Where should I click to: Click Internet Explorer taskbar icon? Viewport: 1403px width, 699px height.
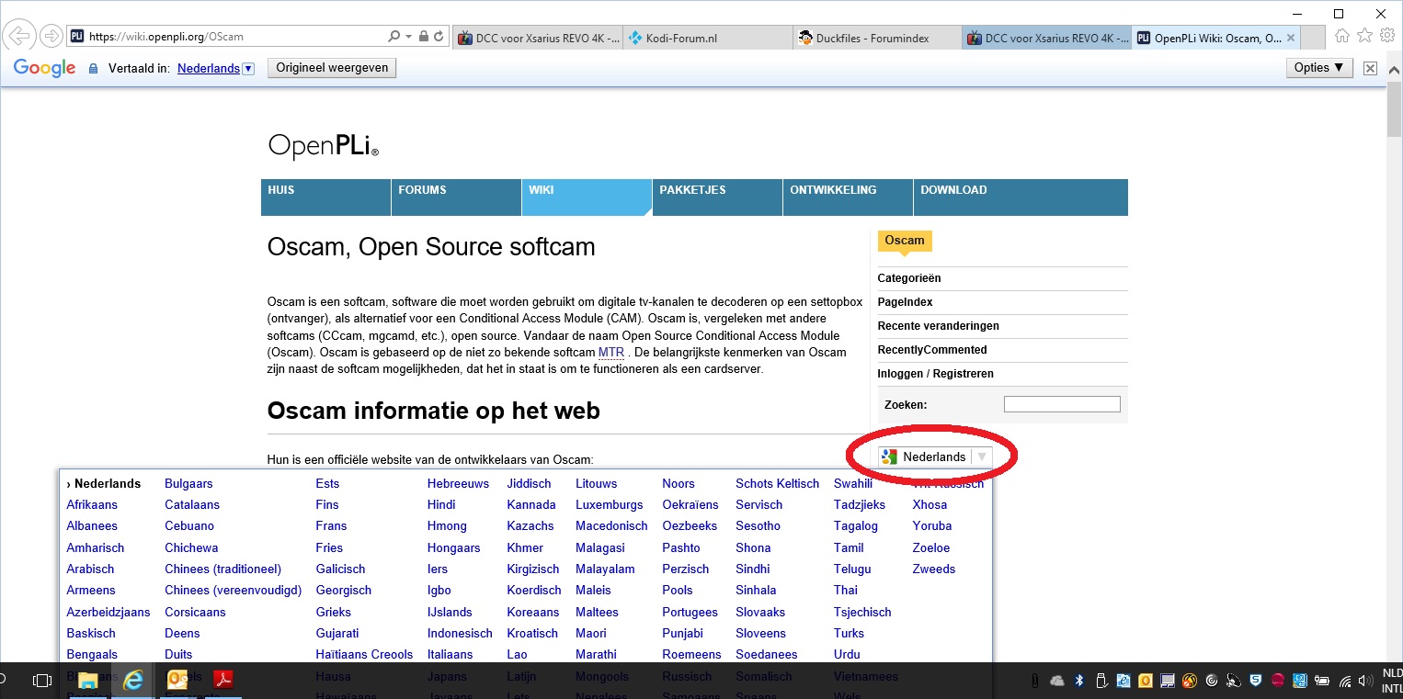133,681
